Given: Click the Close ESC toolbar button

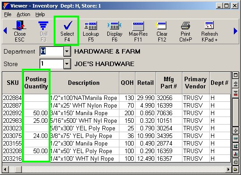Looking at the screenshot, I should click(20, 31).
